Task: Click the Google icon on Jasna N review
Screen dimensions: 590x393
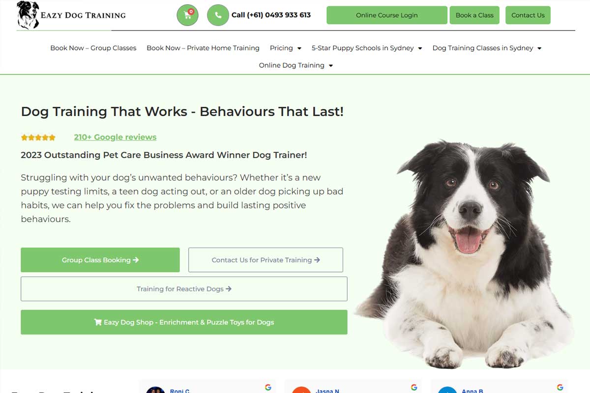Action: pyautogui.click(x=414, y=387)
